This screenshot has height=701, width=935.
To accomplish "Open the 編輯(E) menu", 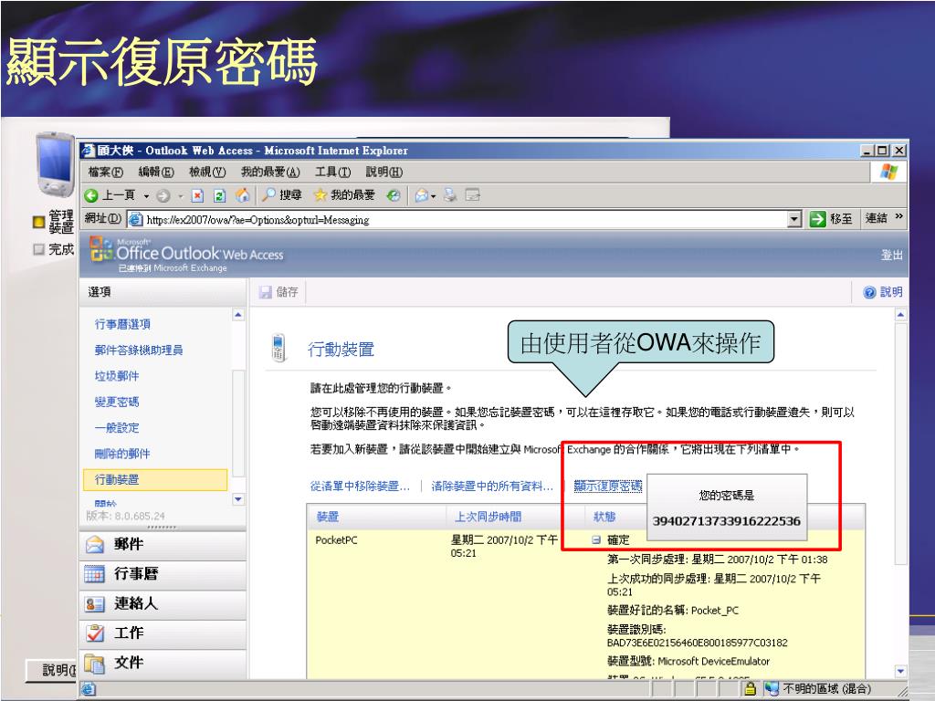I will (156, 173).
